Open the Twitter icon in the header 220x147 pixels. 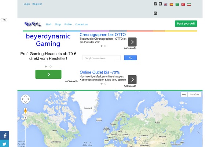click(x=160, y=4)
